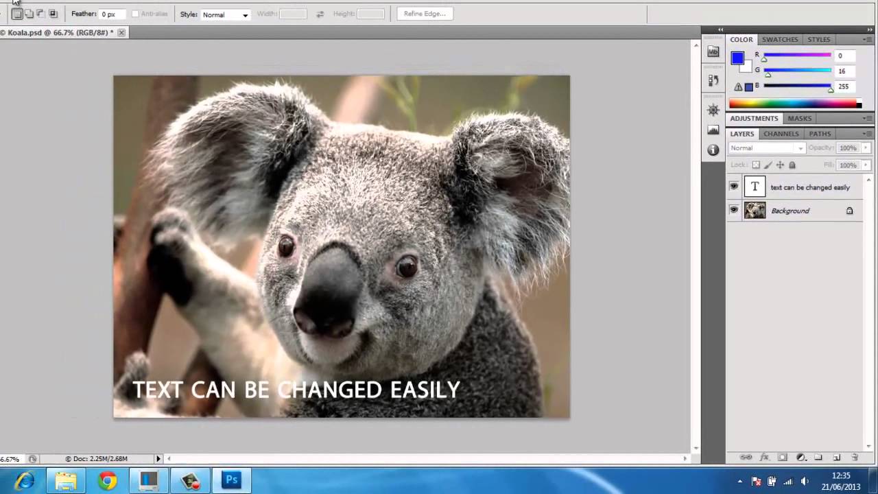Switch to the Swatches tab
The width and height of the screenshot is (878, 494).
780,40
